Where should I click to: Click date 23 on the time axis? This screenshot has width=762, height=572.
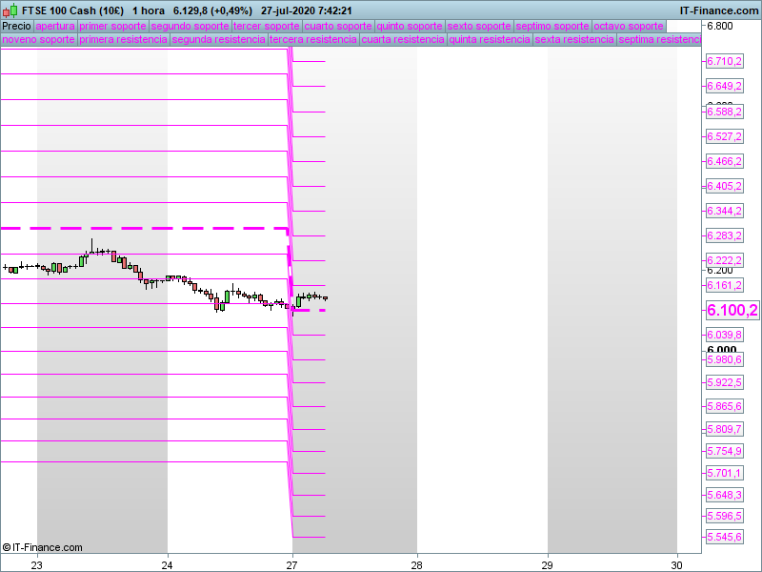coord(37,565)
